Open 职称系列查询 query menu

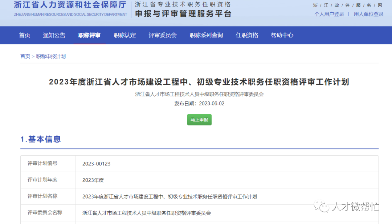(206, 35)
